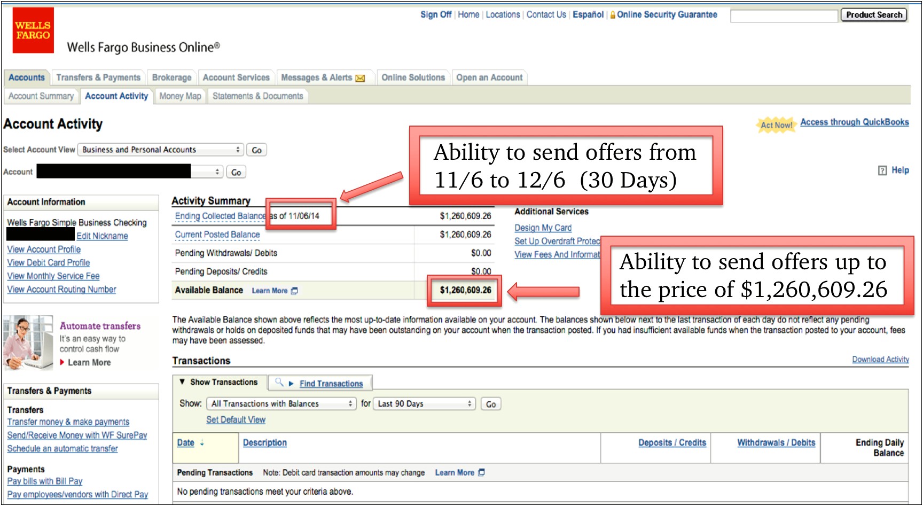Open the redacted Account dropdown
923x506 pixels.
129,172
